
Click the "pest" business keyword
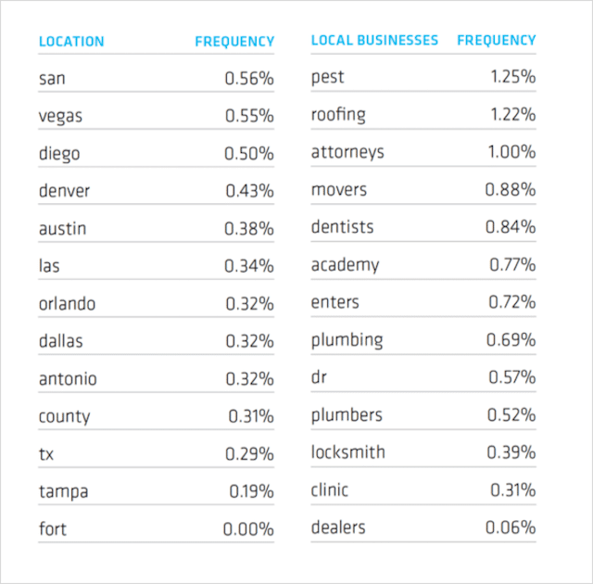pos(327,77)
